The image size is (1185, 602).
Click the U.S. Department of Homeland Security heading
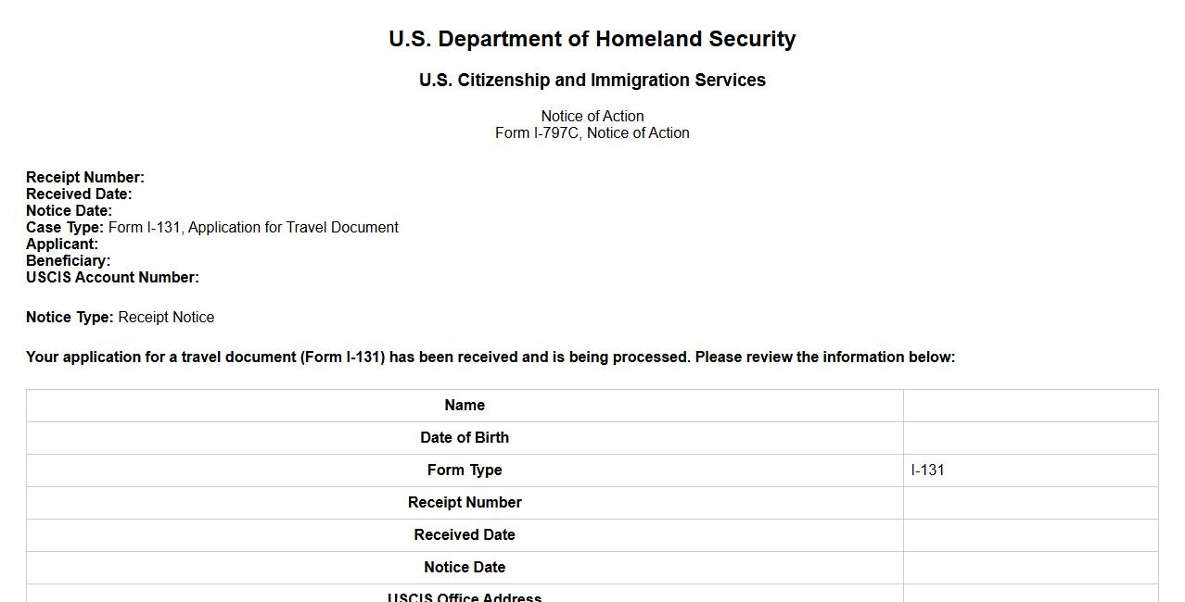click(x=592, y=39)
